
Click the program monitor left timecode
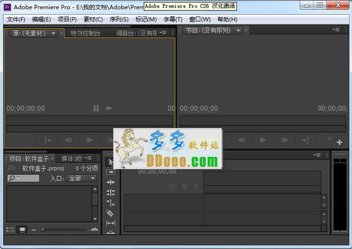199,109
